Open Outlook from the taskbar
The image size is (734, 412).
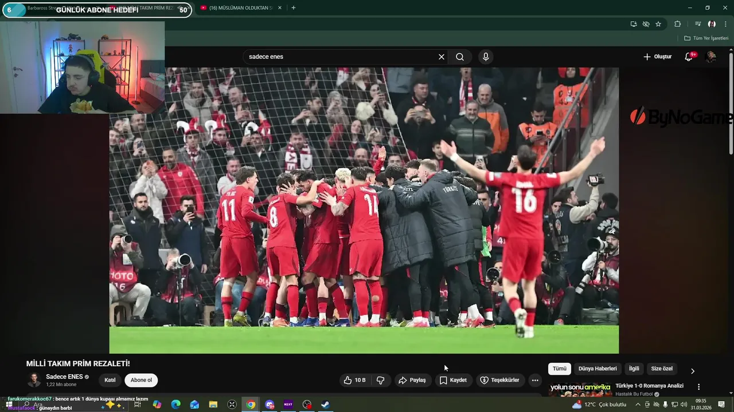point(194,405)
